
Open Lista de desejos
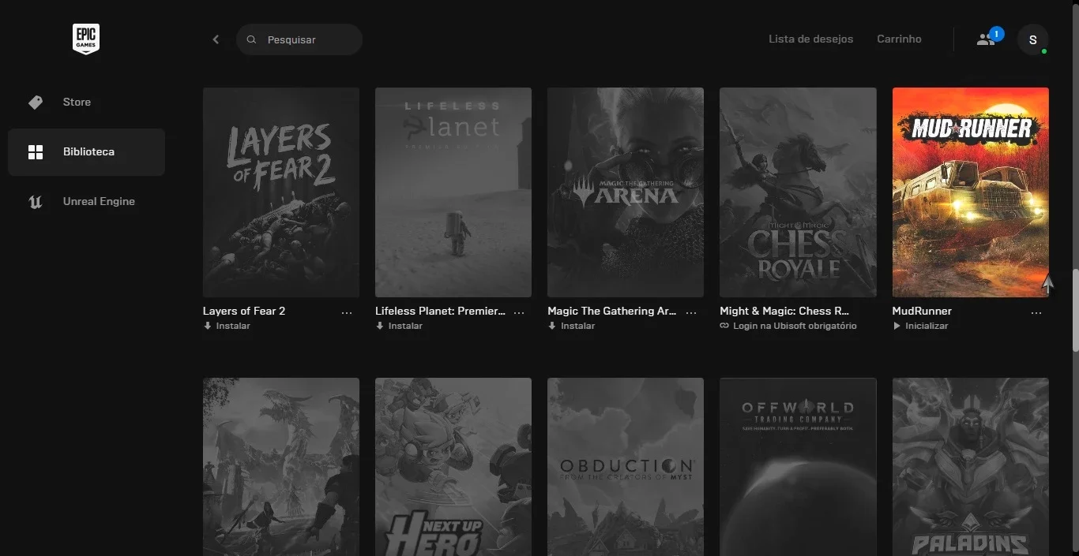(810, 39)
